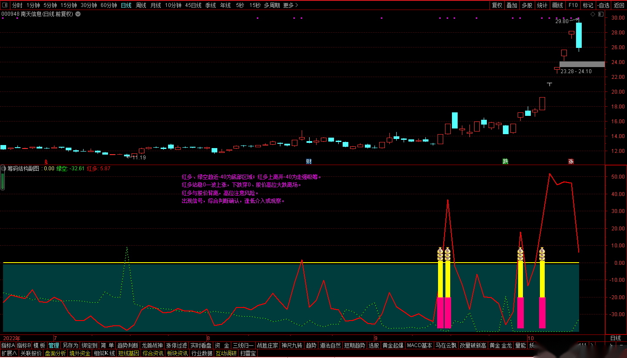Click the panel layout icon at top-left
The height and width of the screenshot is (358, 627).
click(5, 5)
